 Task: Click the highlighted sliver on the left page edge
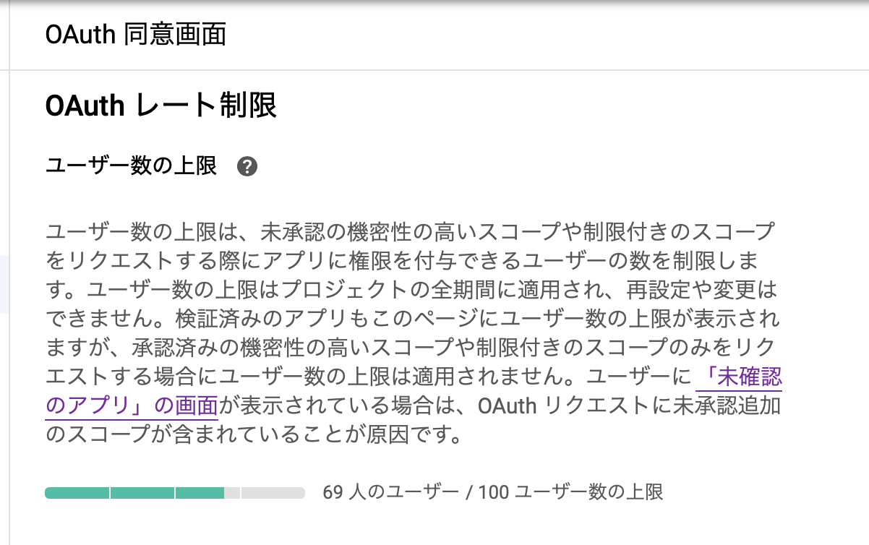coord(2,282)
